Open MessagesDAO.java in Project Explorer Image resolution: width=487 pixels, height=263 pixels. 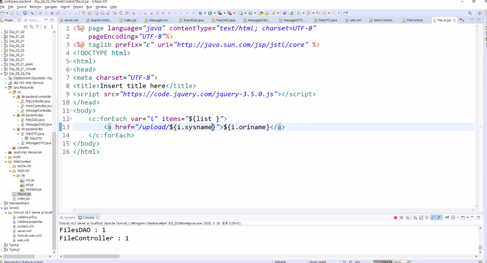(38, 124)
